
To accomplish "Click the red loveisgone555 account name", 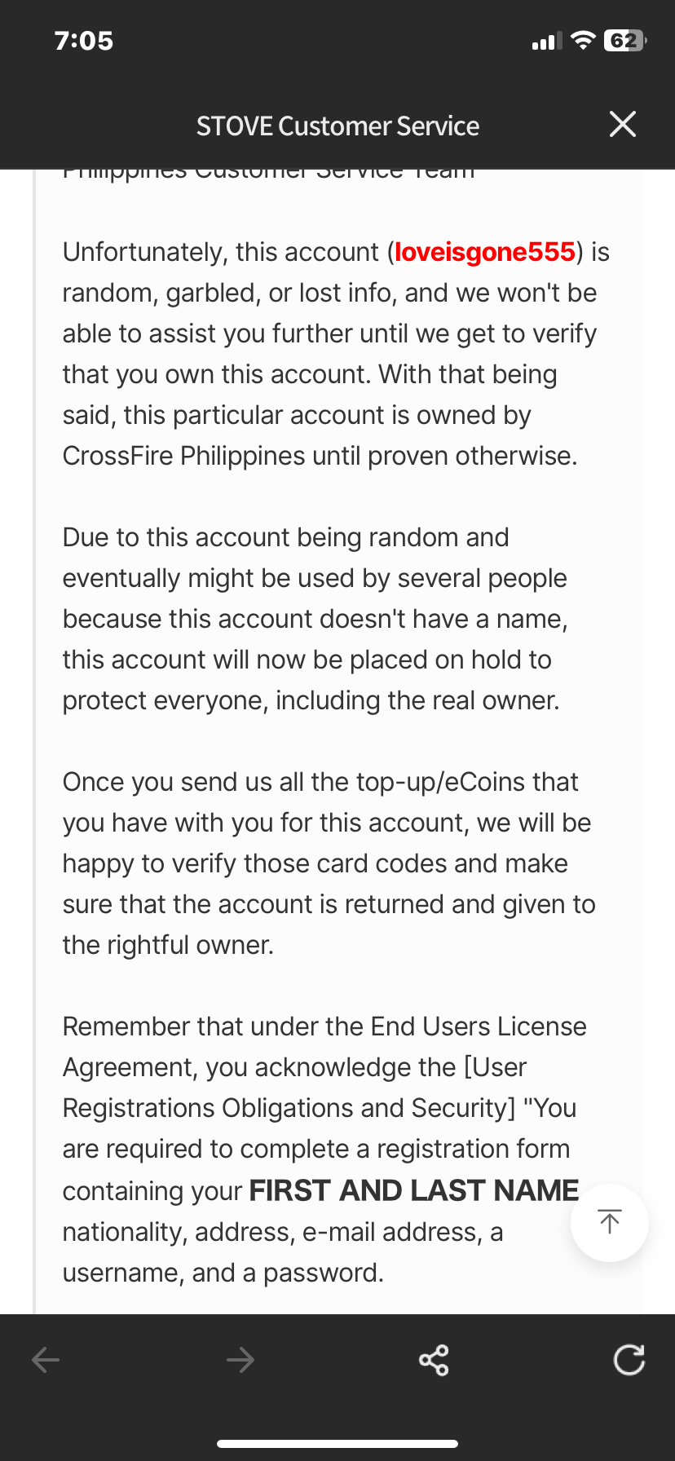I will pyautogui.click(x=485, y=252).
